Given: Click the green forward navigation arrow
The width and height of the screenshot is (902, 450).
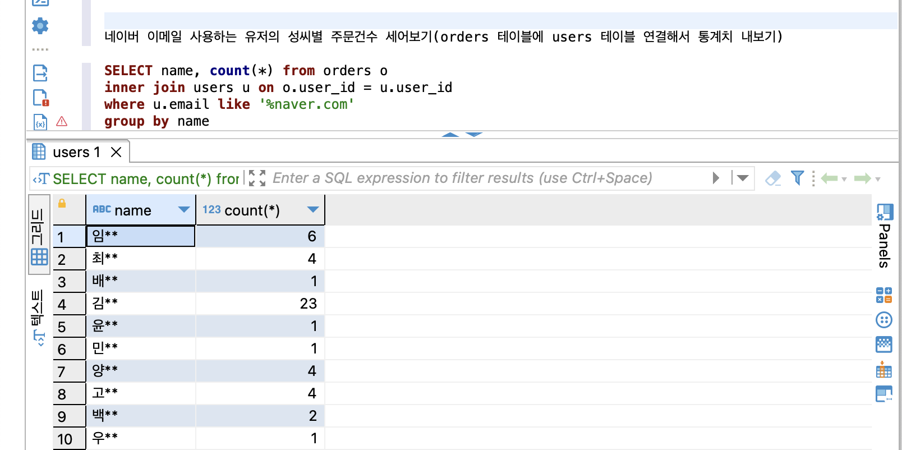Looking at the screenshot, I should point(863,178).
